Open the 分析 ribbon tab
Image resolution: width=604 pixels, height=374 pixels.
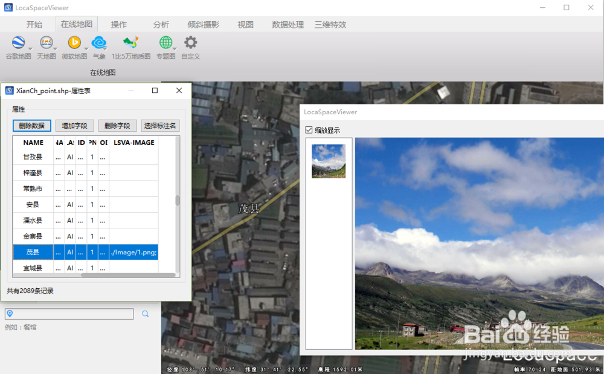(161, 25)
